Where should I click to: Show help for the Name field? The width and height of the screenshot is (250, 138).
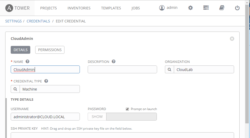point(27,62)
